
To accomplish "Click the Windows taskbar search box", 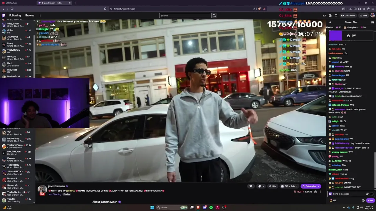I will [172, 207].
